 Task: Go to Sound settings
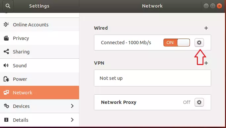tap(39, 66)
